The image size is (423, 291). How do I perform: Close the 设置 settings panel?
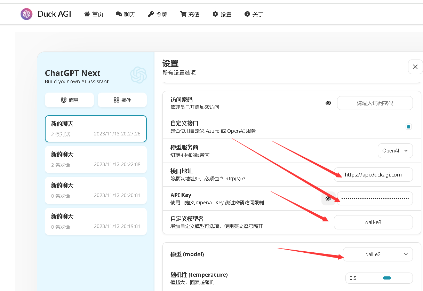point(415,67)
